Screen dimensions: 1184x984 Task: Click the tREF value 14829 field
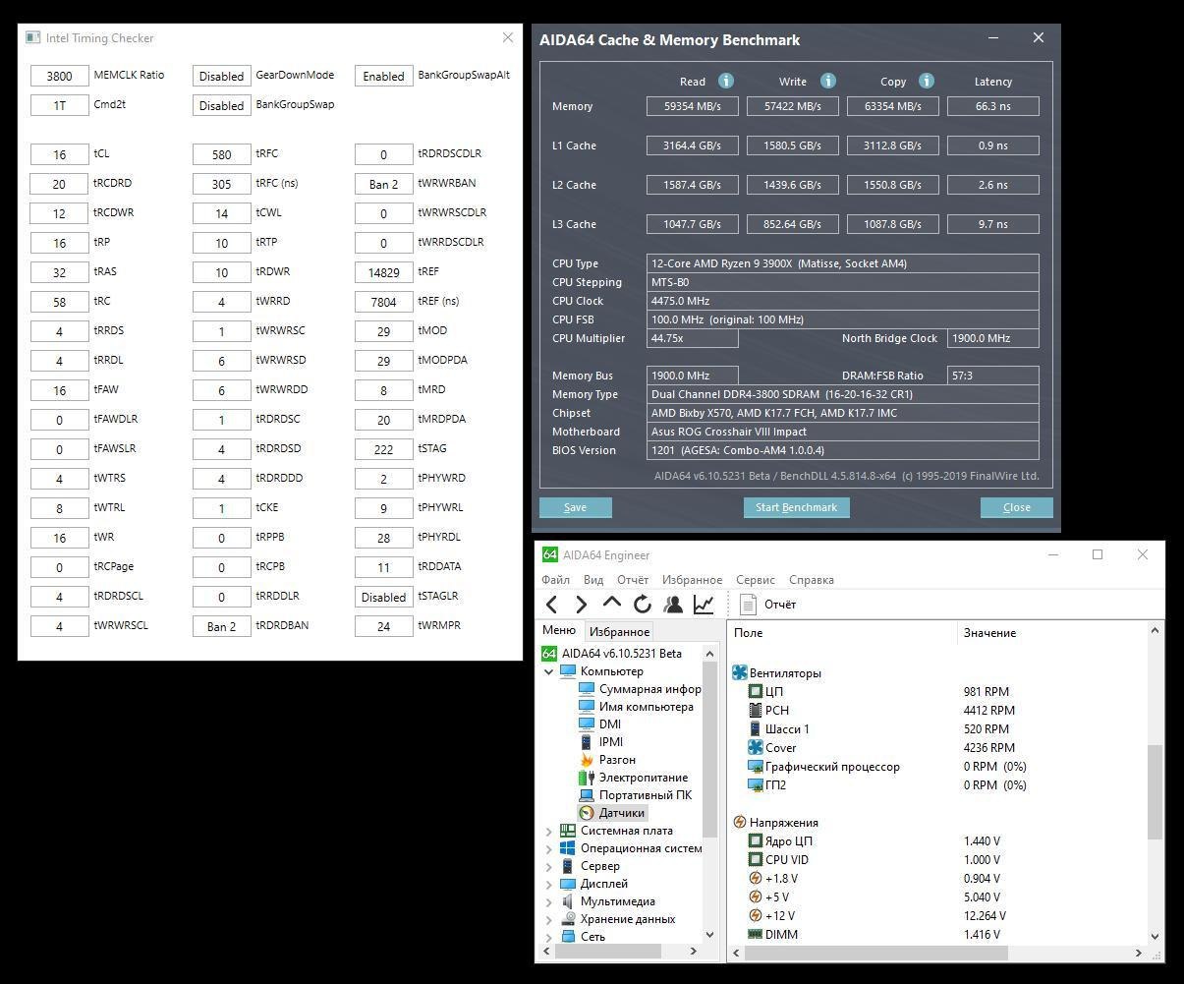383,272
